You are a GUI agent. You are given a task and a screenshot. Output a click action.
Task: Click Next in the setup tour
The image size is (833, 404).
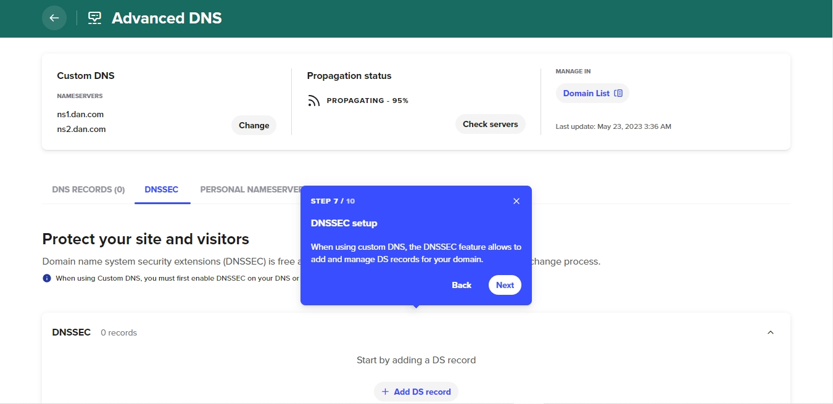tap(505, 285)
